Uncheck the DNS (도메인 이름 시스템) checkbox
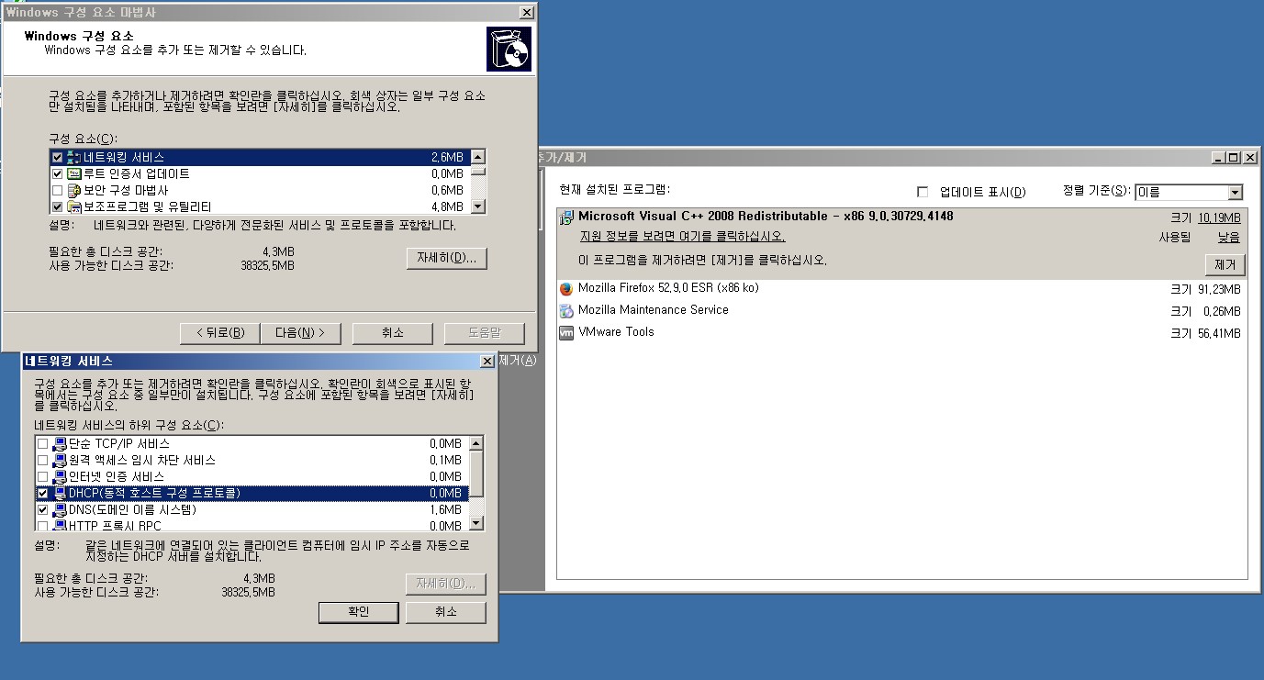 coord(42,510)
